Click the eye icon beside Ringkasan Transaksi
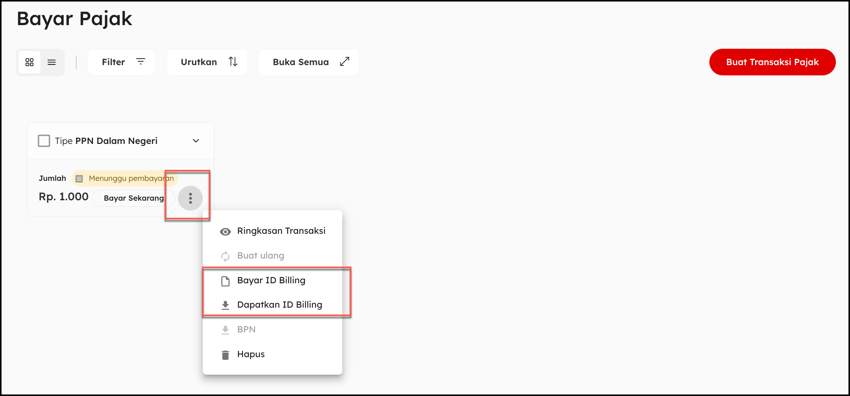Screen dimensions: 850x396 point(225,232)
